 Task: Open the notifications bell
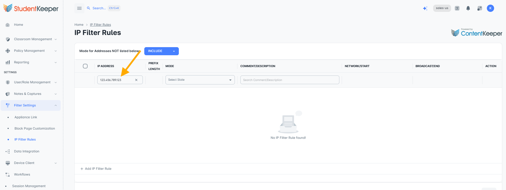point(468,8)
